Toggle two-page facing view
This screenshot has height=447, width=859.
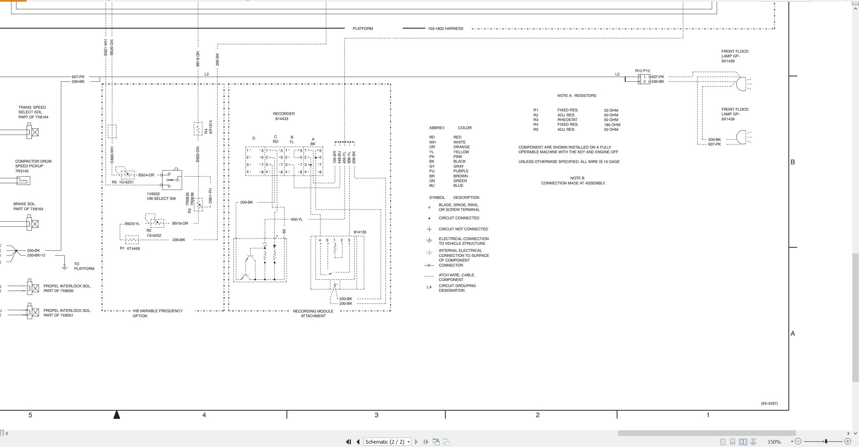pos(743,442)
